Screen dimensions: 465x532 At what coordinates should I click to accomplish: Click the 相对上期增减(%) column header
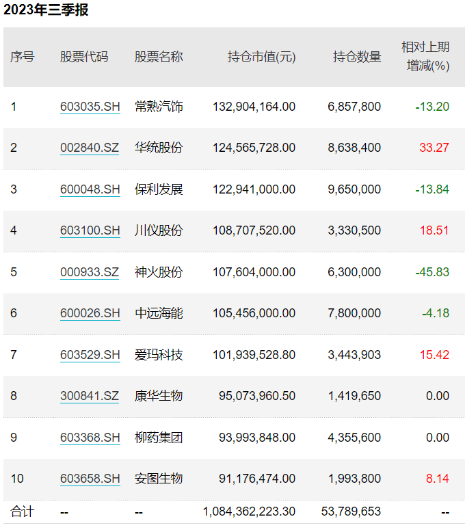point(425,57)
